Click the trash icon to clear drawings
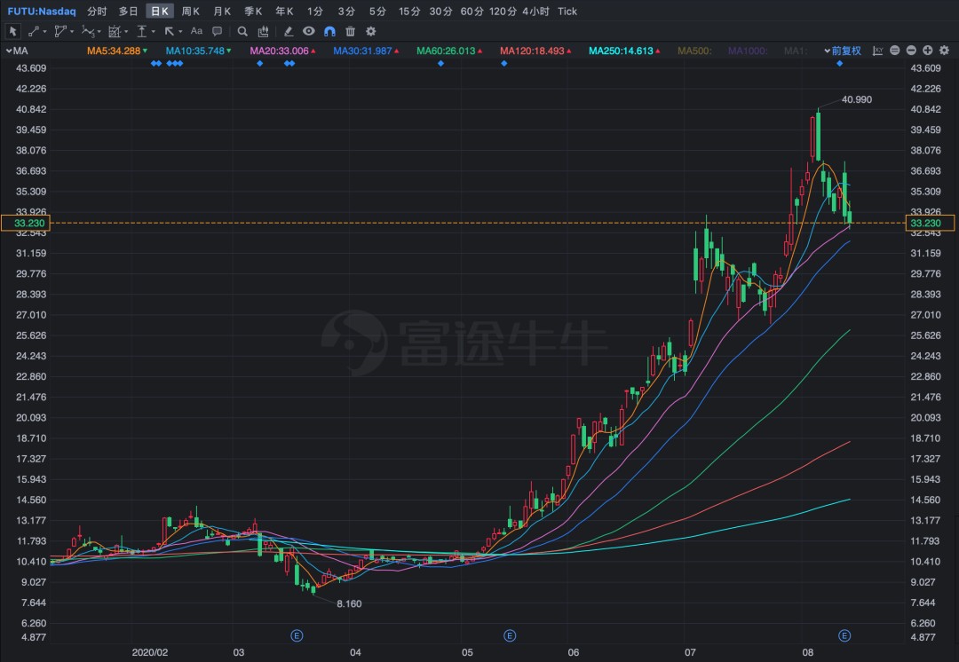Image resolution: width=959 pixels, height=662 pixels. [x=350, y=30]
